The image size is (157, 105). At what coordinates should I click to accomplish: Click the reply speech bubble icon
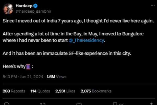pyautogui.click(x=7, y=104)
